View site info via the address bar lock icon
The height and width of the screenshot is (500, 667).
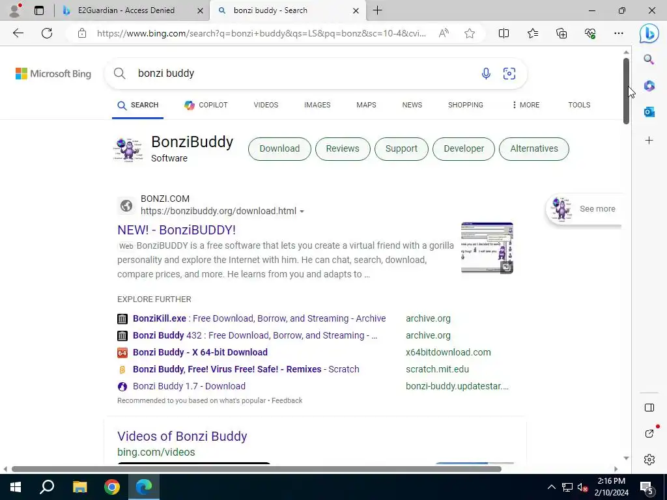point(82,33)
